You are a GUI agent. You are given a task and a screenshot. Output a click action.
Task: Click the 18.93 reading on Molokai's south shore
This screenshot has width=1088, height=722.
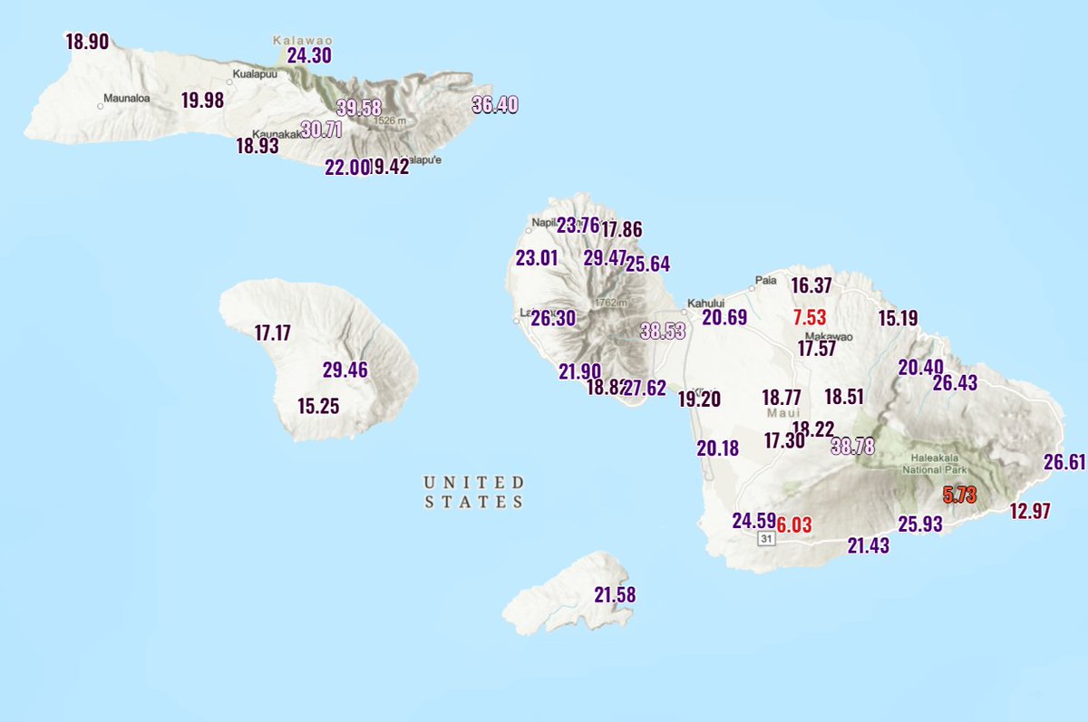point(257,145)
